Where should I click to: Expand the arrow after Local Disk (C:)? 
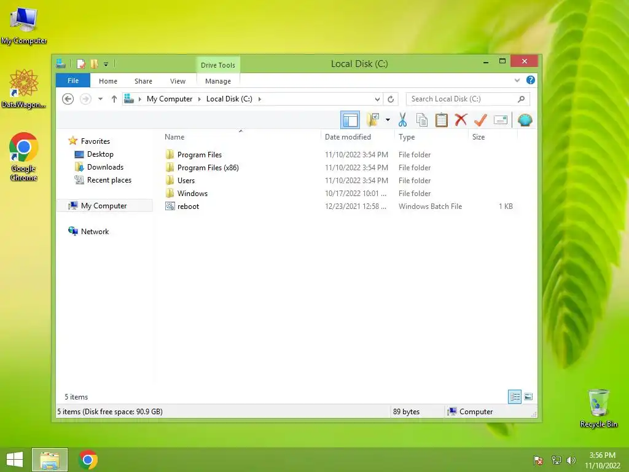pos(260,99)
